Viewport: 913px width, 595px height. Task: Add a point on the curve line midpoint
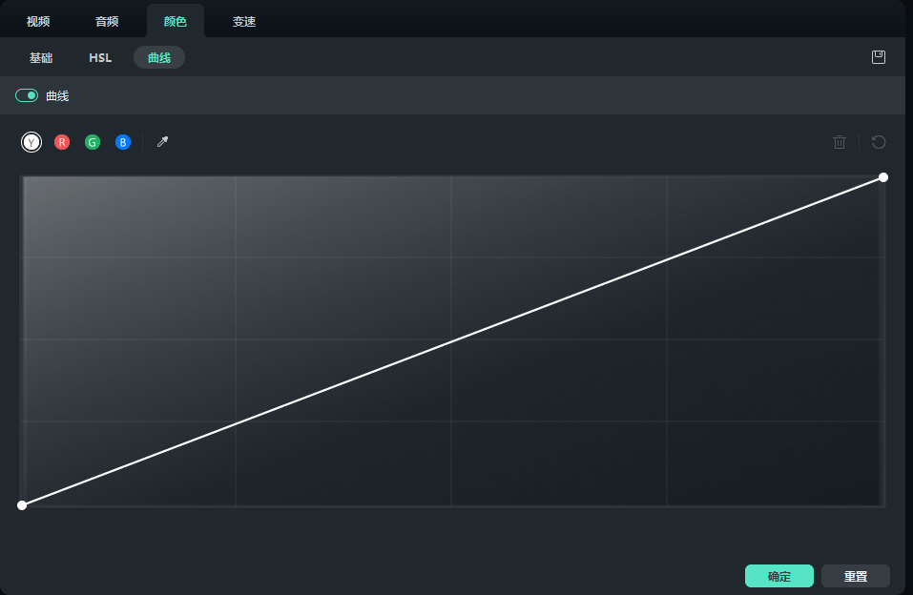(x=452, y=341)
